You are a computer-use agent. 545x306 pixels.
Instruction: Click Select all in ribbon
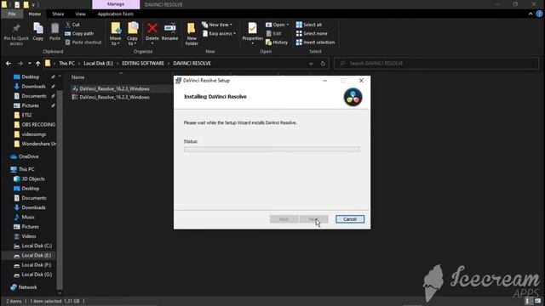coord(308,25)
